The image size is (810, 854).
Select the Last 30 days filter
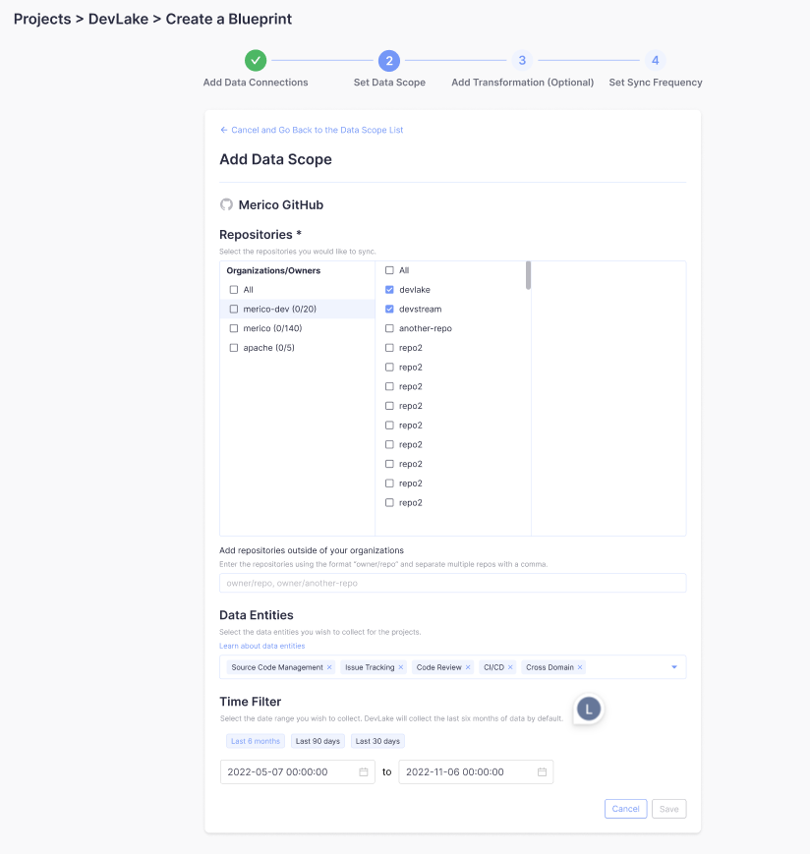pyautogui.click(x=377, y=741)
